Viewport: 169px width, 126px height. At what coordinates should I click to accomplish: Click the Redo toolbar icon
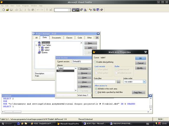point(42,10)
